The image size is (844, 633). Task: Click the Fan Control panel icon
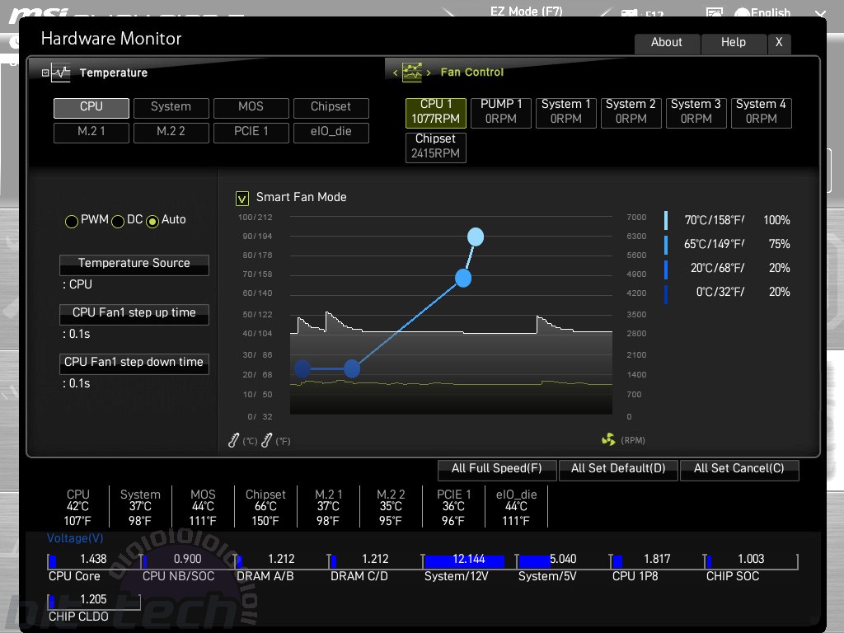pyautogui.click(x=412, y=73)
